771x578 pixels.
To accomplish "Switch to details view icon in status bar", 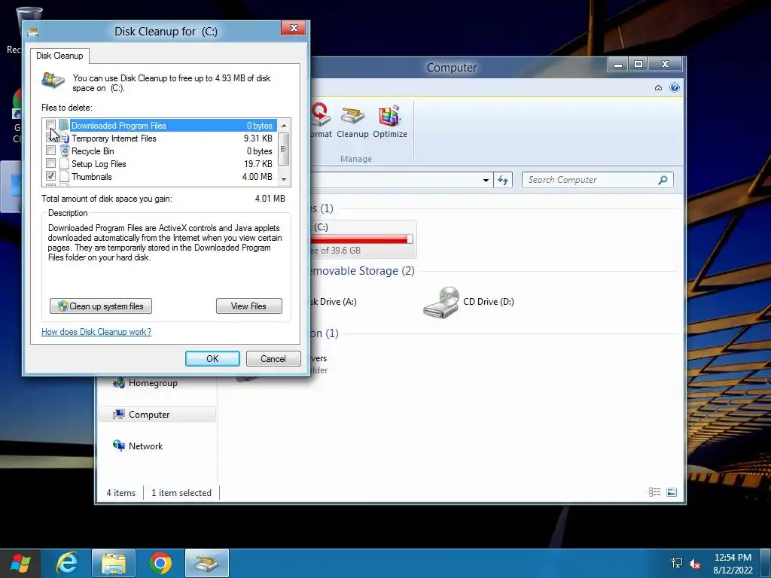I will click(x=654, y=492).
